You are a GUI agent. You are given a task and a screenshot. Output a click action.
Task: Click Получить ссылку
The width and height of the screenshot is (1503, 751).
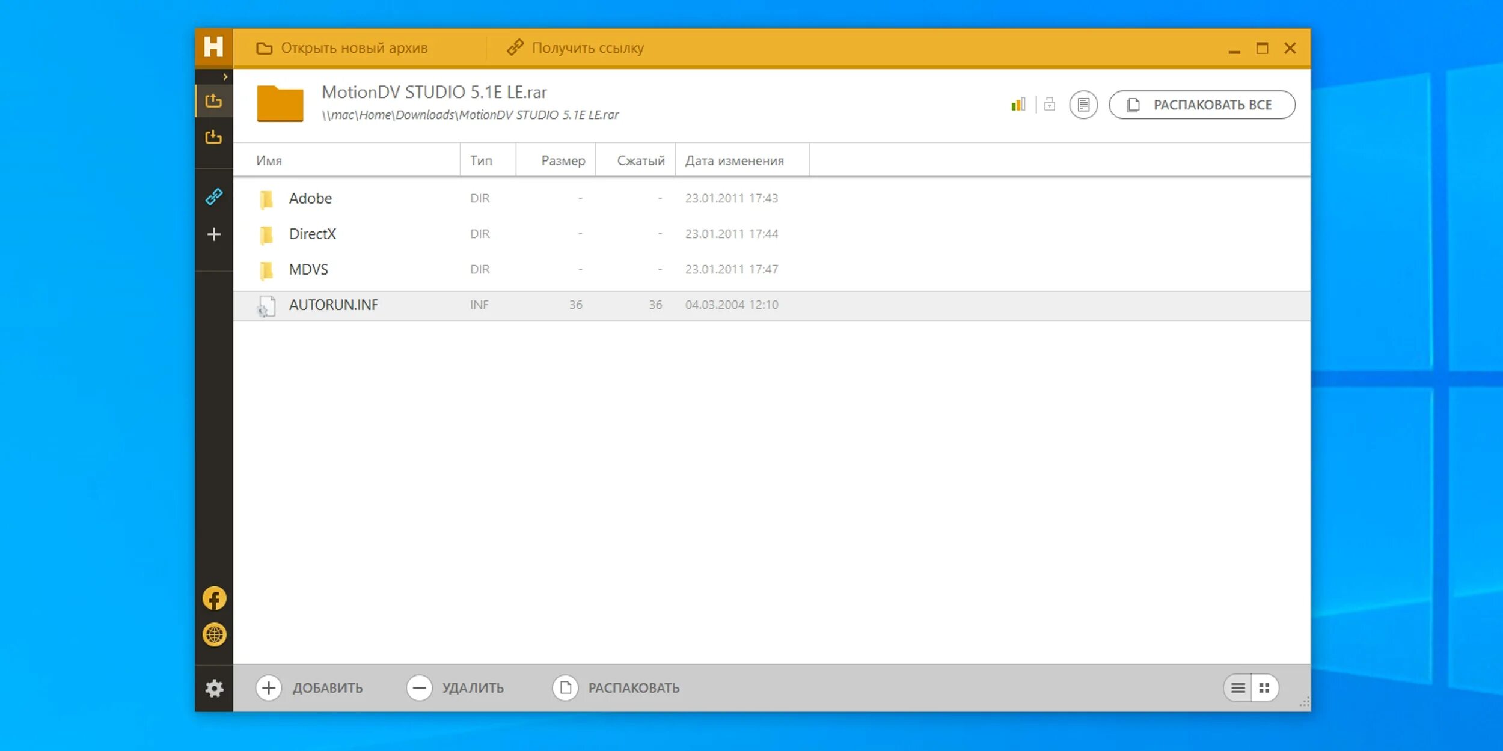point(575,48)
